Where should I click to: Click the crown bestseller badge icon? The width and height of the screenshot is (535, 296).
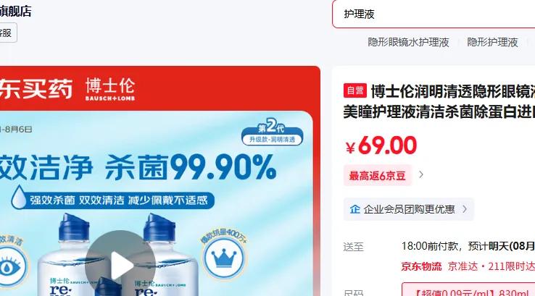click(224, 257)
